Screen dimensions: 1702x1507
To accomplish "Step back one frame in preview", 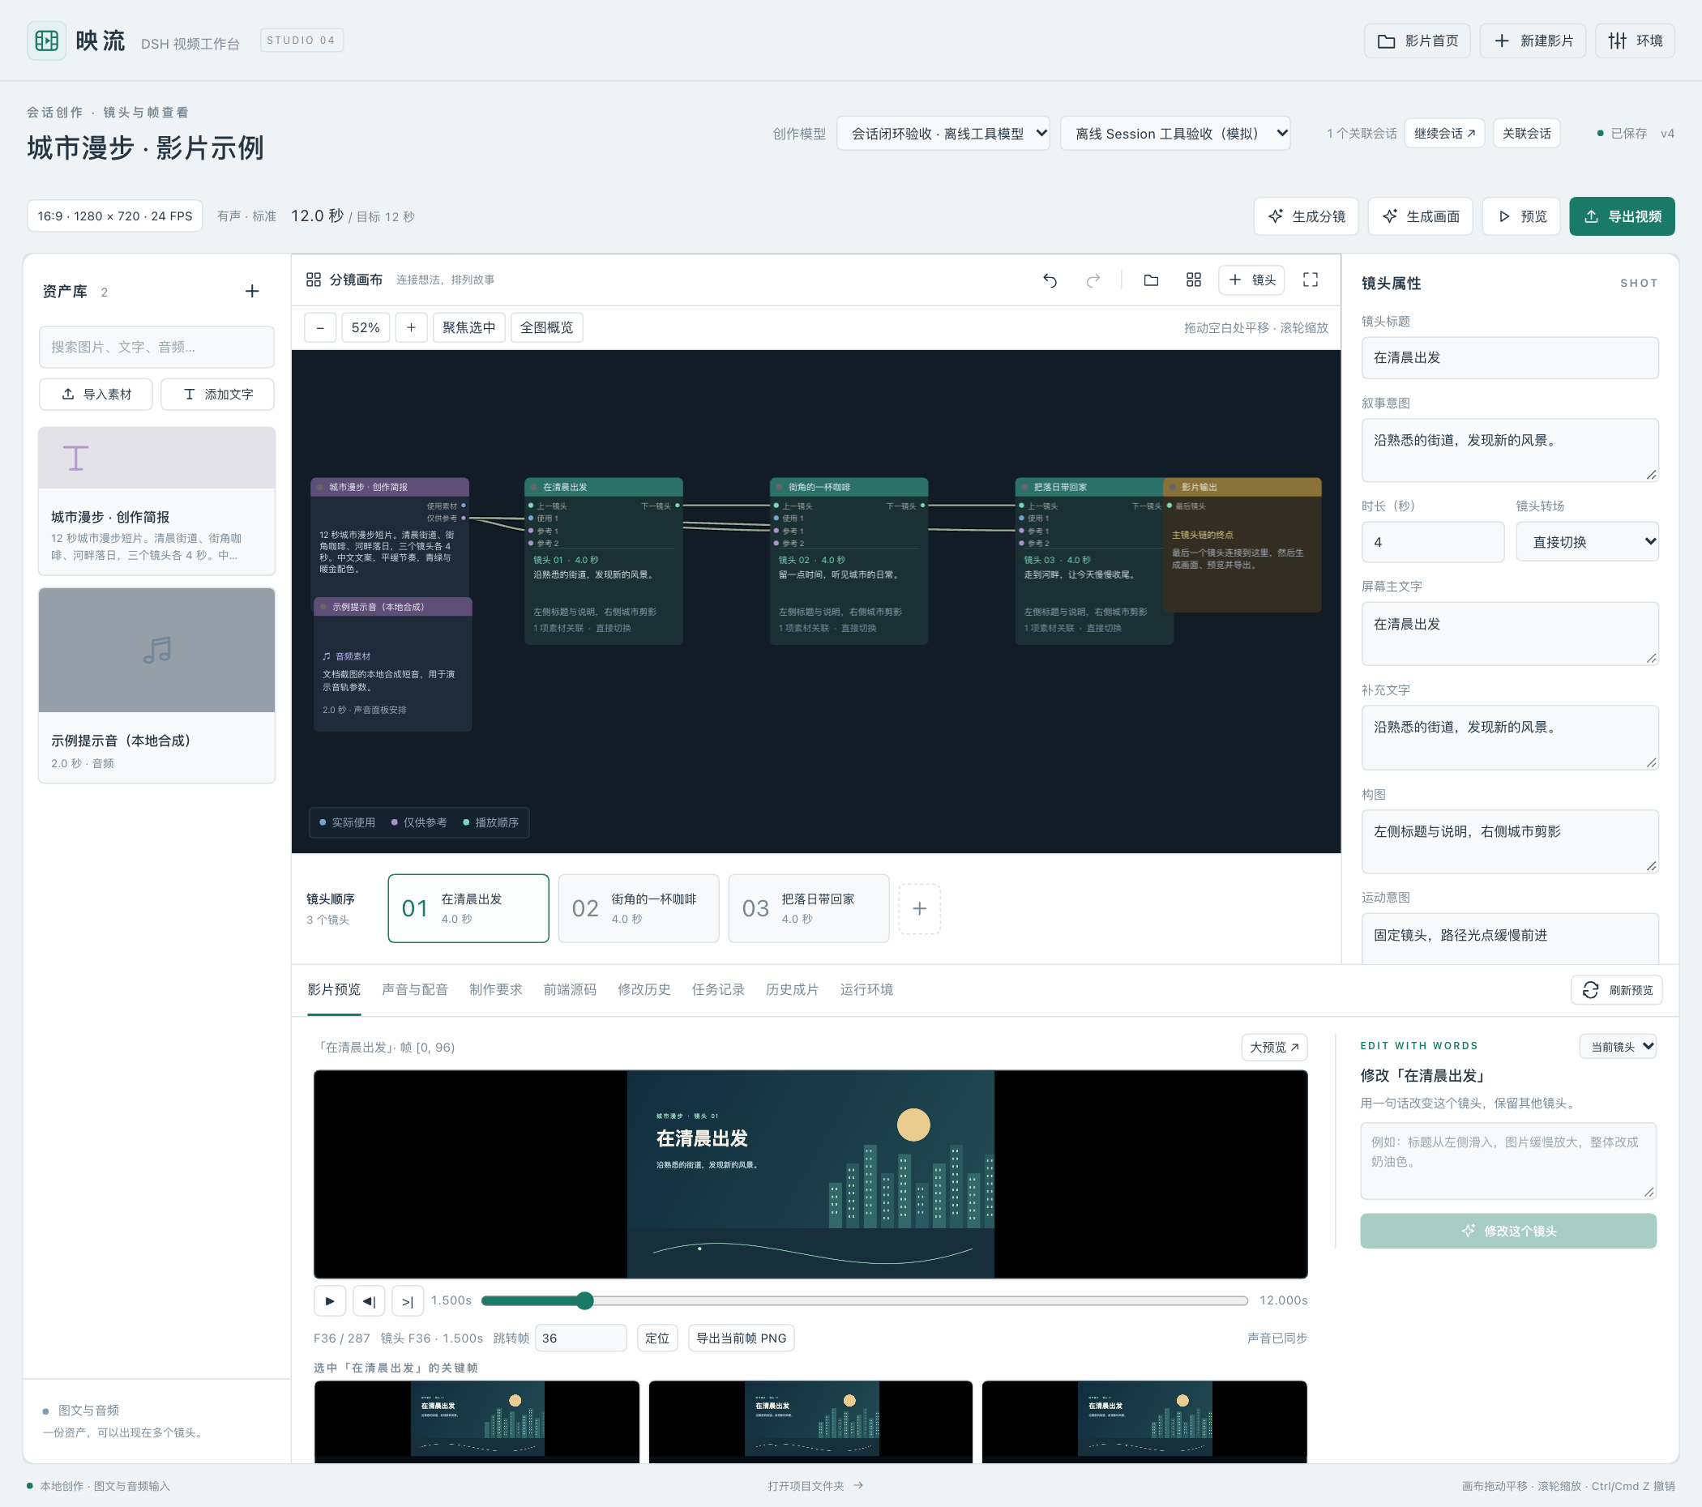I will [x=368, y=1300].
